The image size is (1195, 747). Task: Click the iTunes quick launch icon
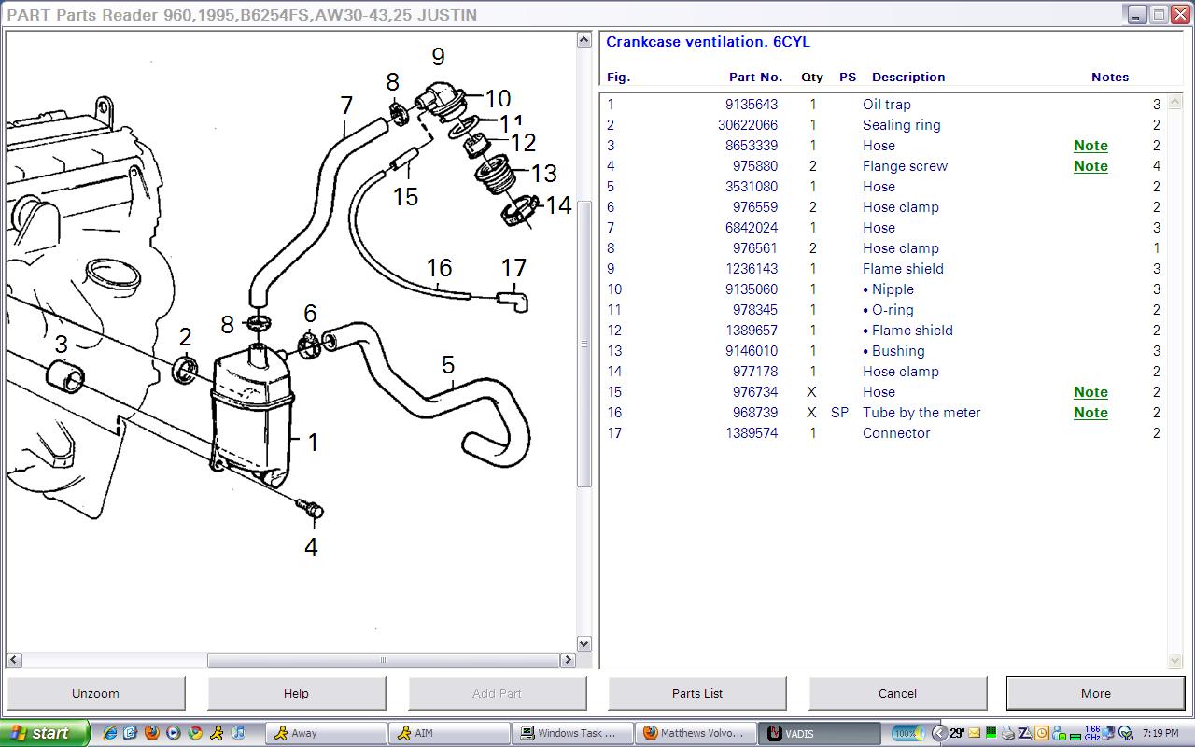pos(237,733)
